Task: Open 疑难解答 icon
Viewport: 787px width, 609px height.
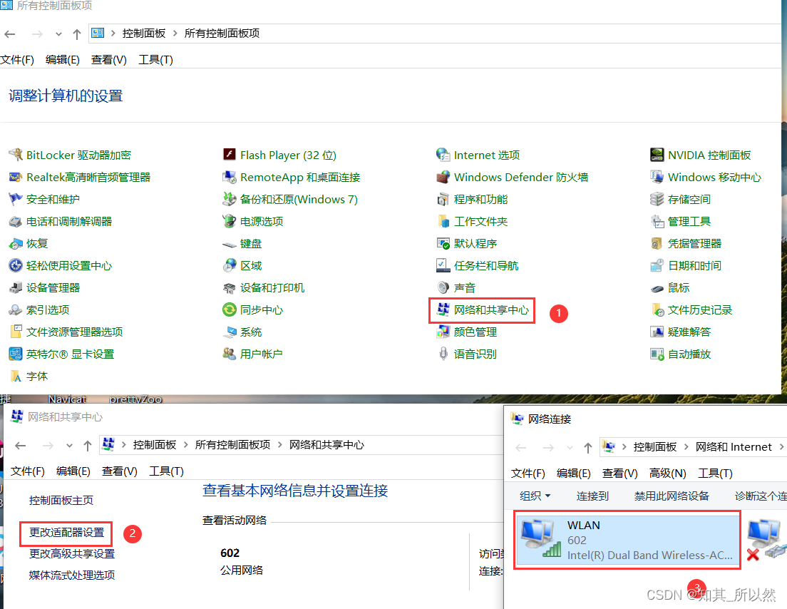Action: [657, 332]
